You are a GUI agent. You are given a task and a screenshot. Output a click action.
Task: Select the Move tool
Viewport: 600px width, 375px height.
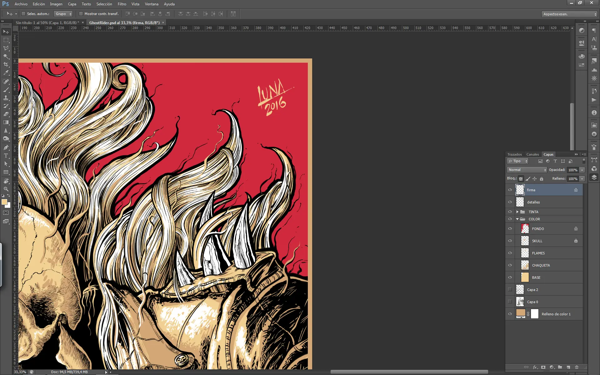click(6, 32)
